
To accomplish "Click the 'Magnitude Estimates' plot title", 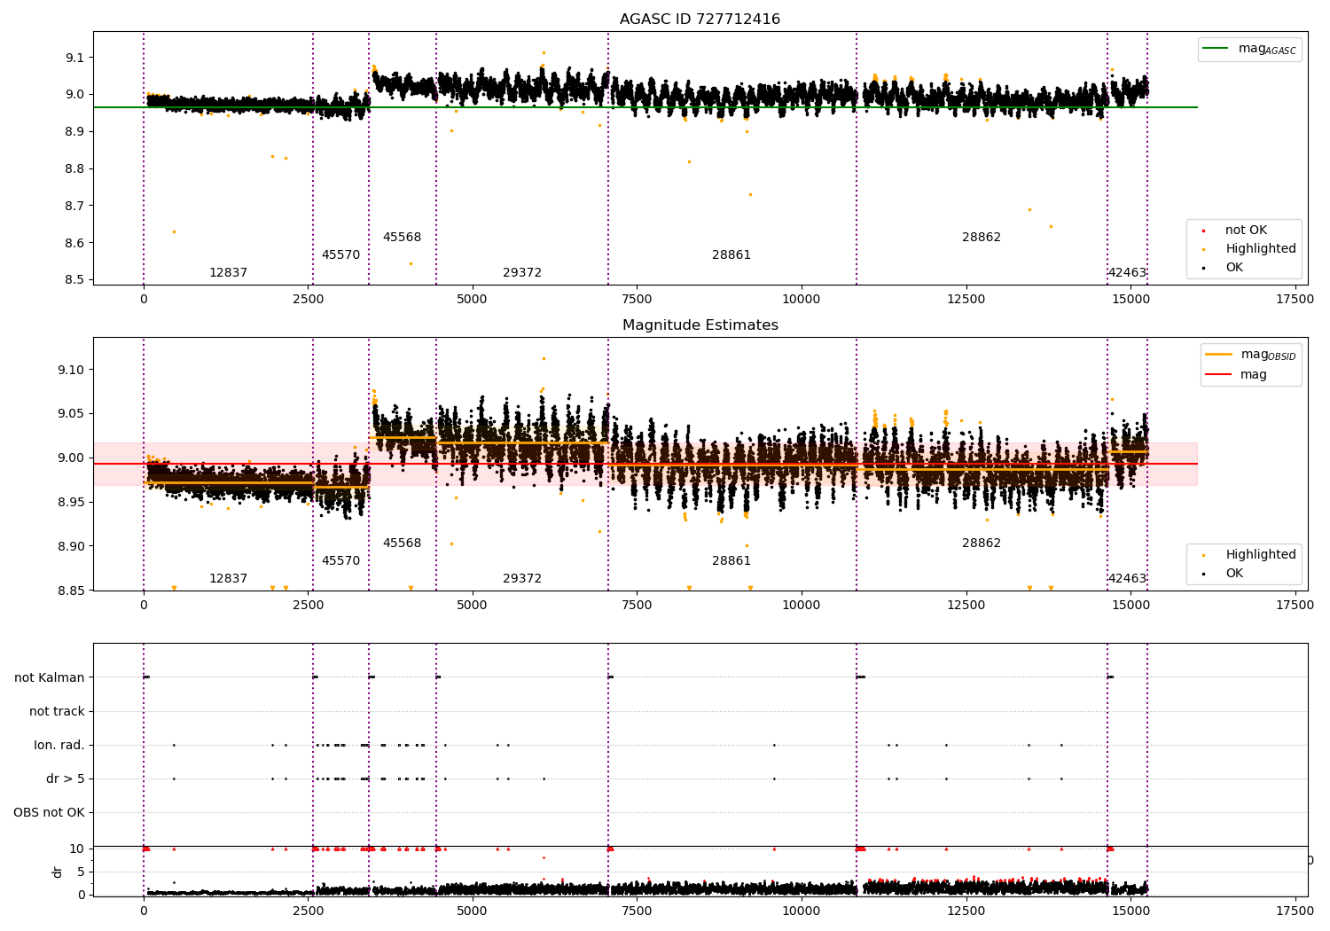I will tap(700, 325).
